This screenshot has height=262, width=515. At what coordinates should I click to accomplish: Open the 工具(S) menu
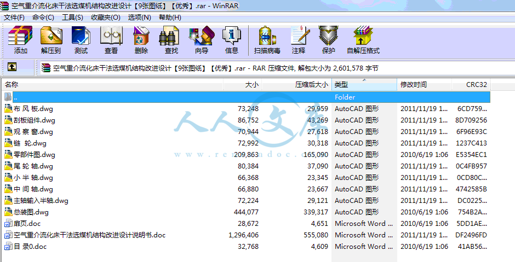tap(72, 18)
